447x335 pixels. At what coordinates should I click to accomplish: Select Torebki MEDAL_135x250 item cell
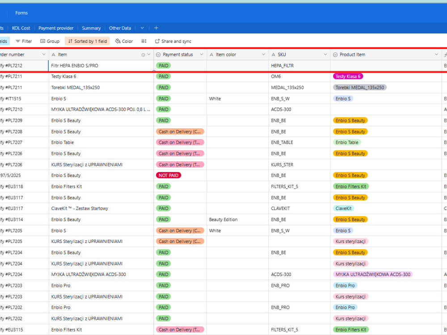pos(101,88)
